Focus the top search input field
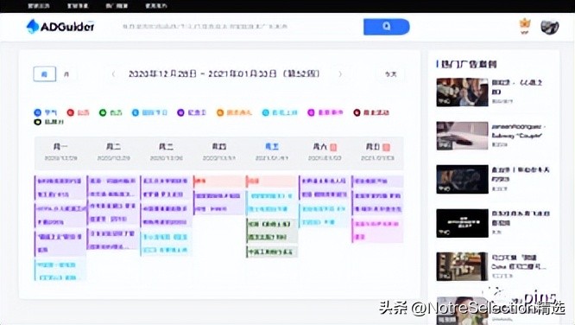This screenshot has width=575, height=325. [x=240, y=27]
